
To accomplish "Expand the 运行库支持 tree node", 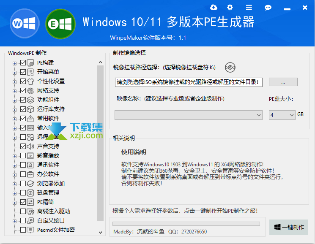I will [14, 110].
